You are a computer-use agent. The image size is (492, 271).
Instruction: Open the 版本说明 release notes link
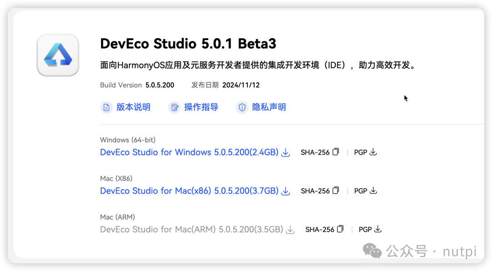(x=133, y=107)
